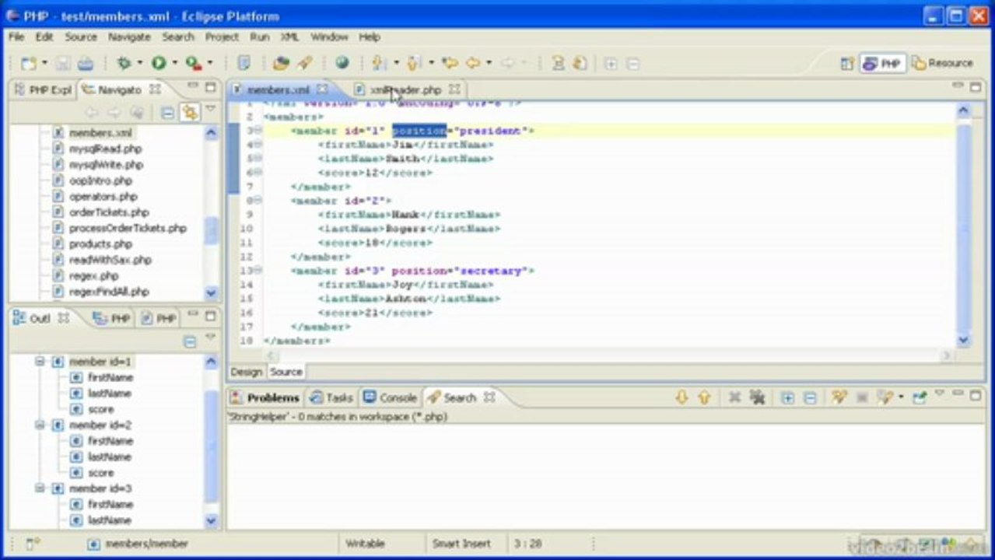
Task: Open the web browser globe icon
Action: point(342,63)
